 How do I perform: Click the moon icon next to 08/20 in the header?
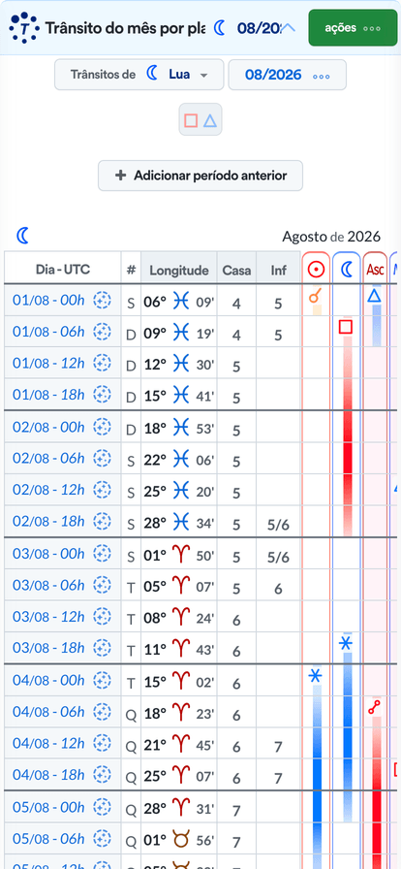pos(221,28)
